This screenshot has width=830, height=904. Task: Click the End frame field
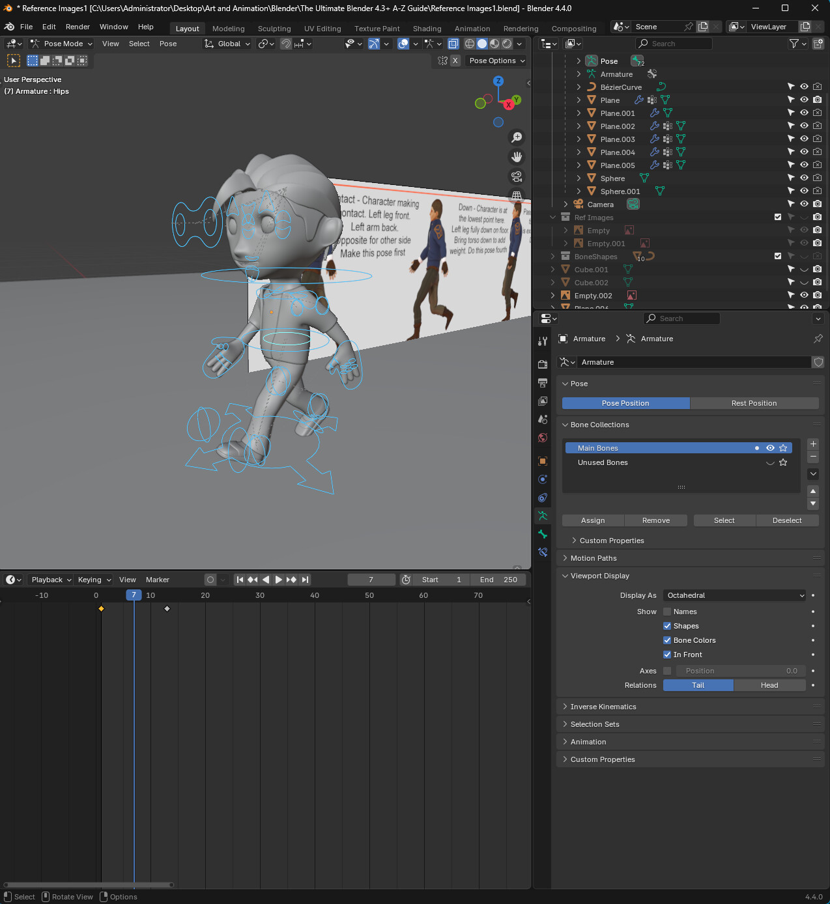[x=498, y=580]
